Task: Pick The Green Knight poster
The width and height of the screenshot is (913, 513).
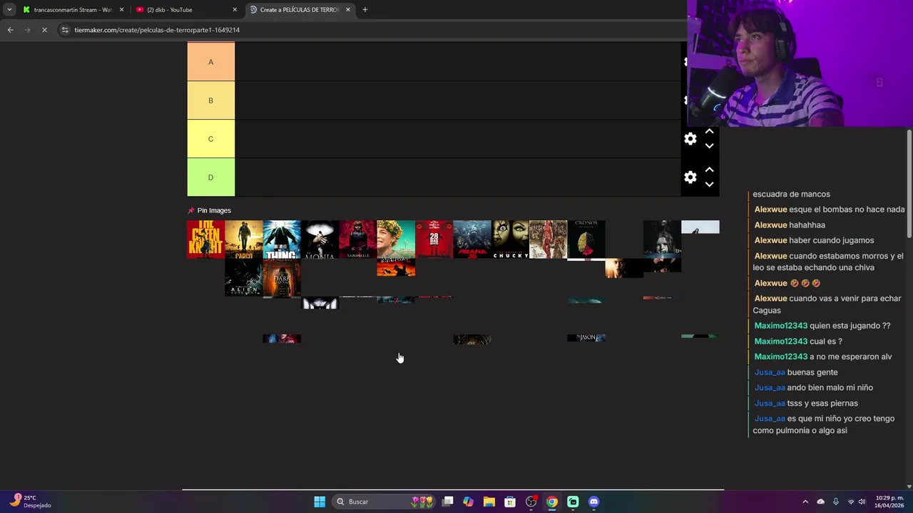Action: (205, 239)
